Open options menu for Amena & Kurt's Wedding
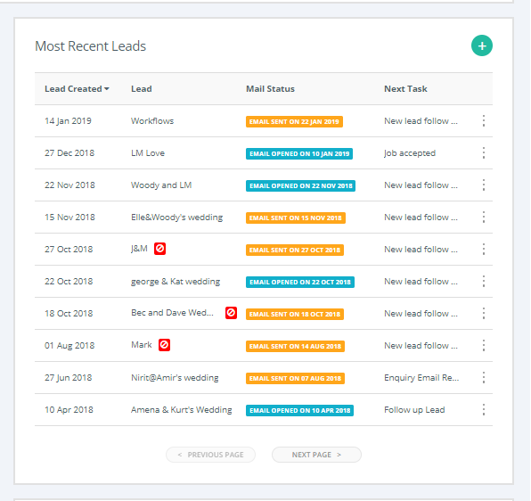 [484, 410]
